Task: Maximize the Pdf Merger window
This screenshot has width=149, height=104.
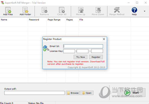Action: point(137,3)
